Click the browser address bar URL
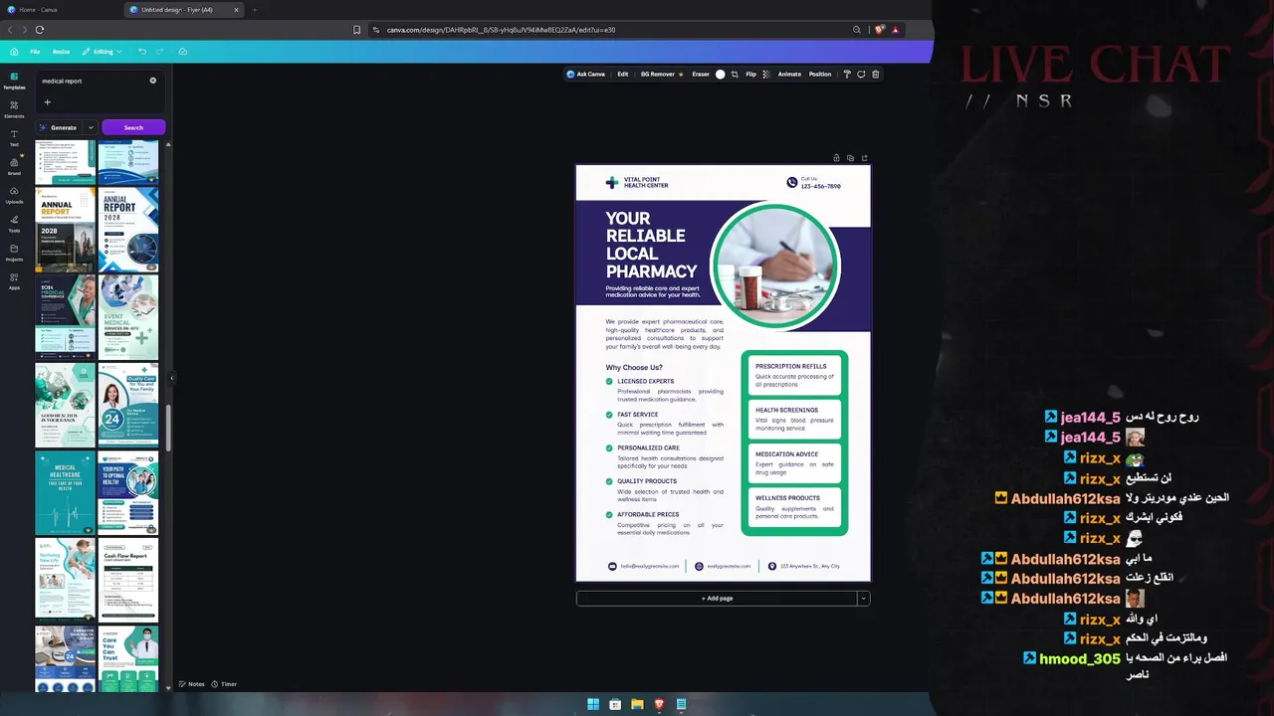 tap(501, 30)
